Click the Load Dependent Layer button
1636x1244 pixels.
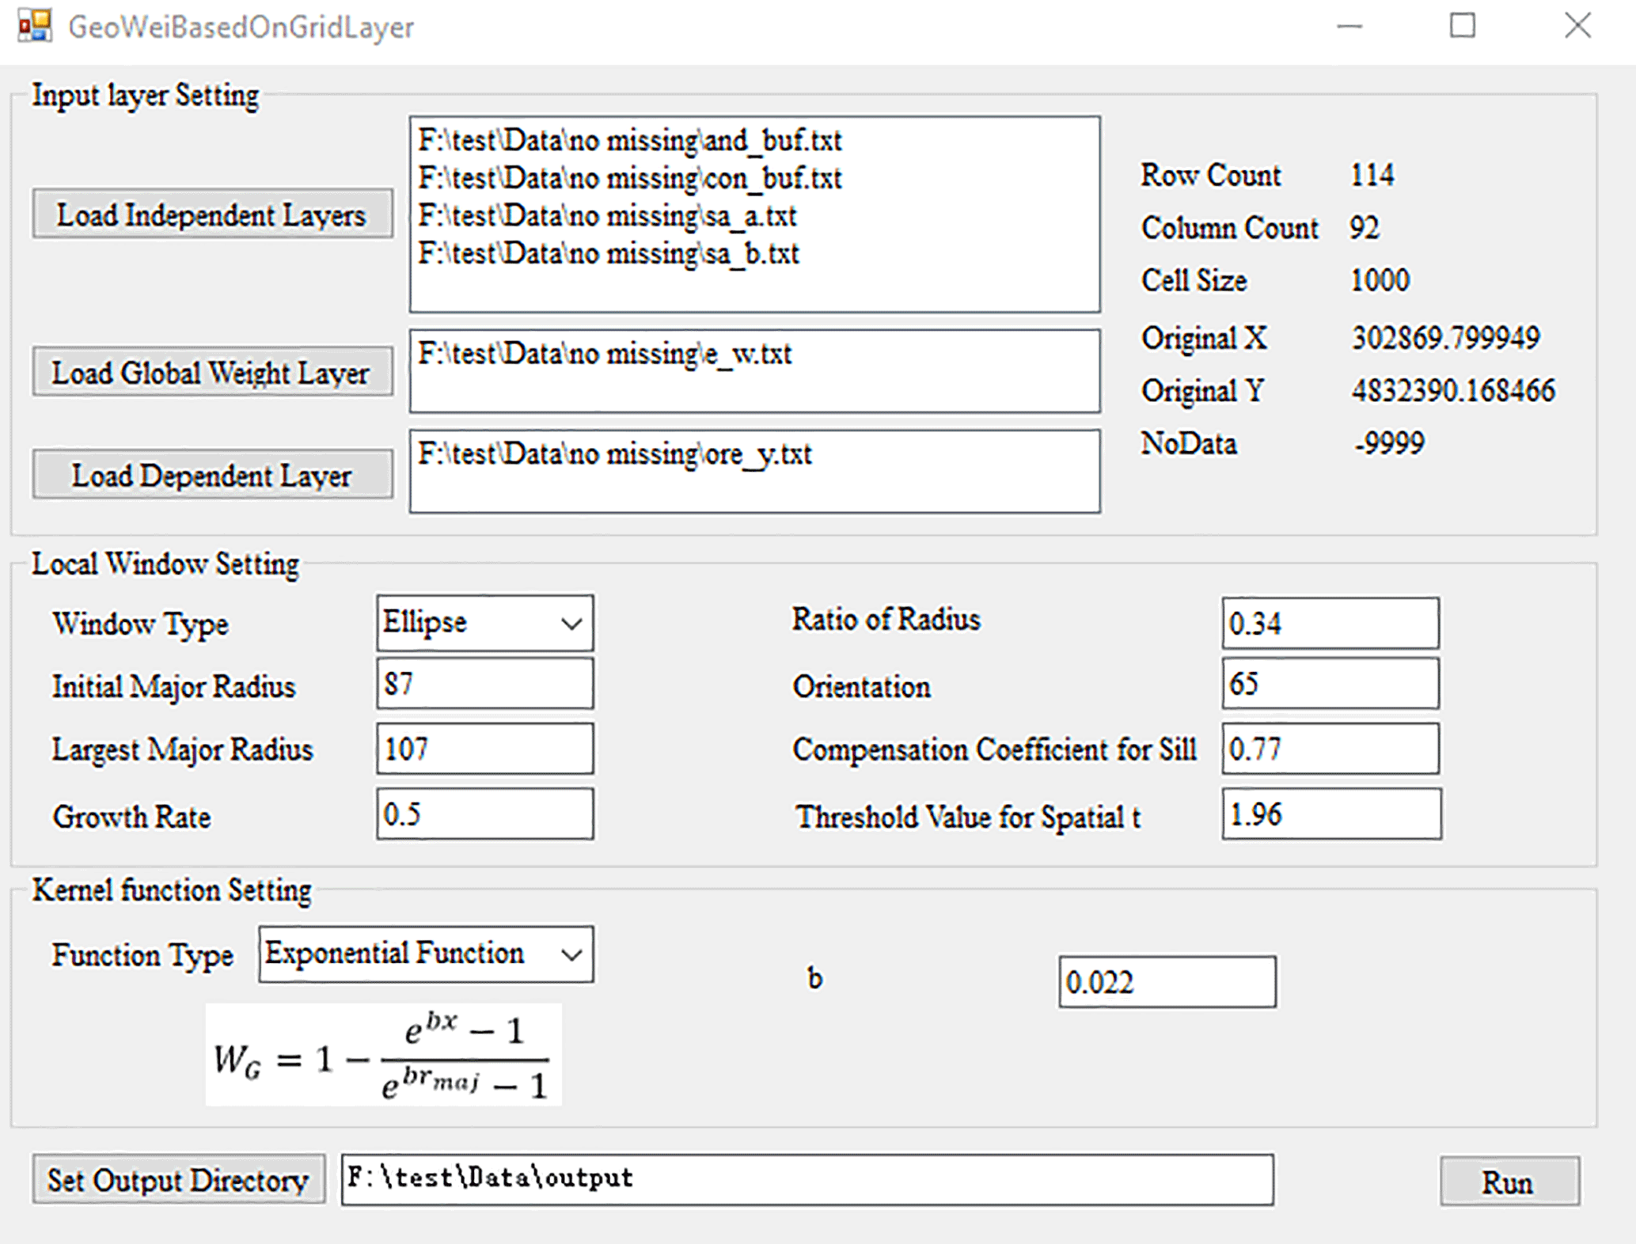pyautogui.click(x=212, y=475)
